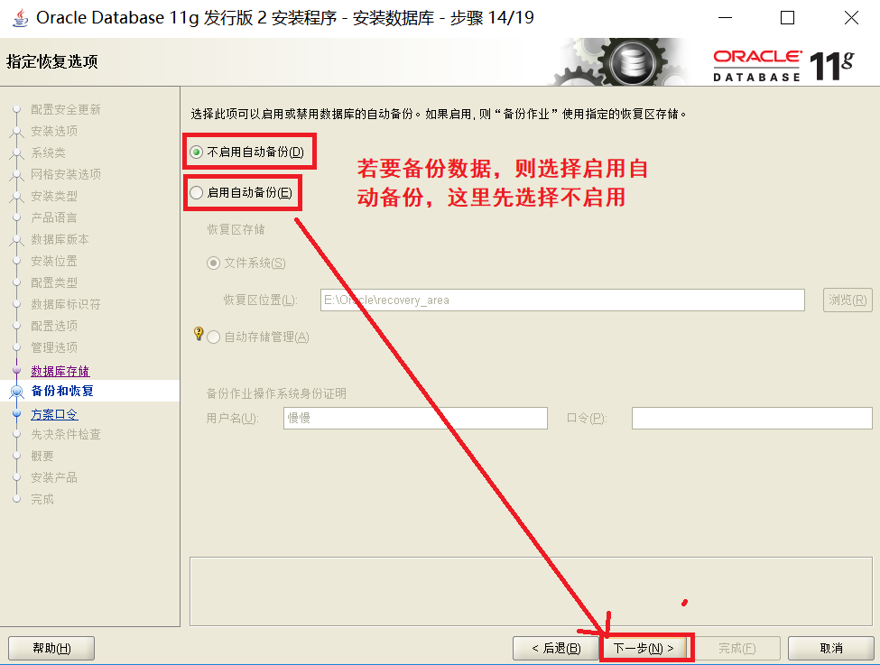Select the 备份和恢复 step in sidebar

(62, 391)
